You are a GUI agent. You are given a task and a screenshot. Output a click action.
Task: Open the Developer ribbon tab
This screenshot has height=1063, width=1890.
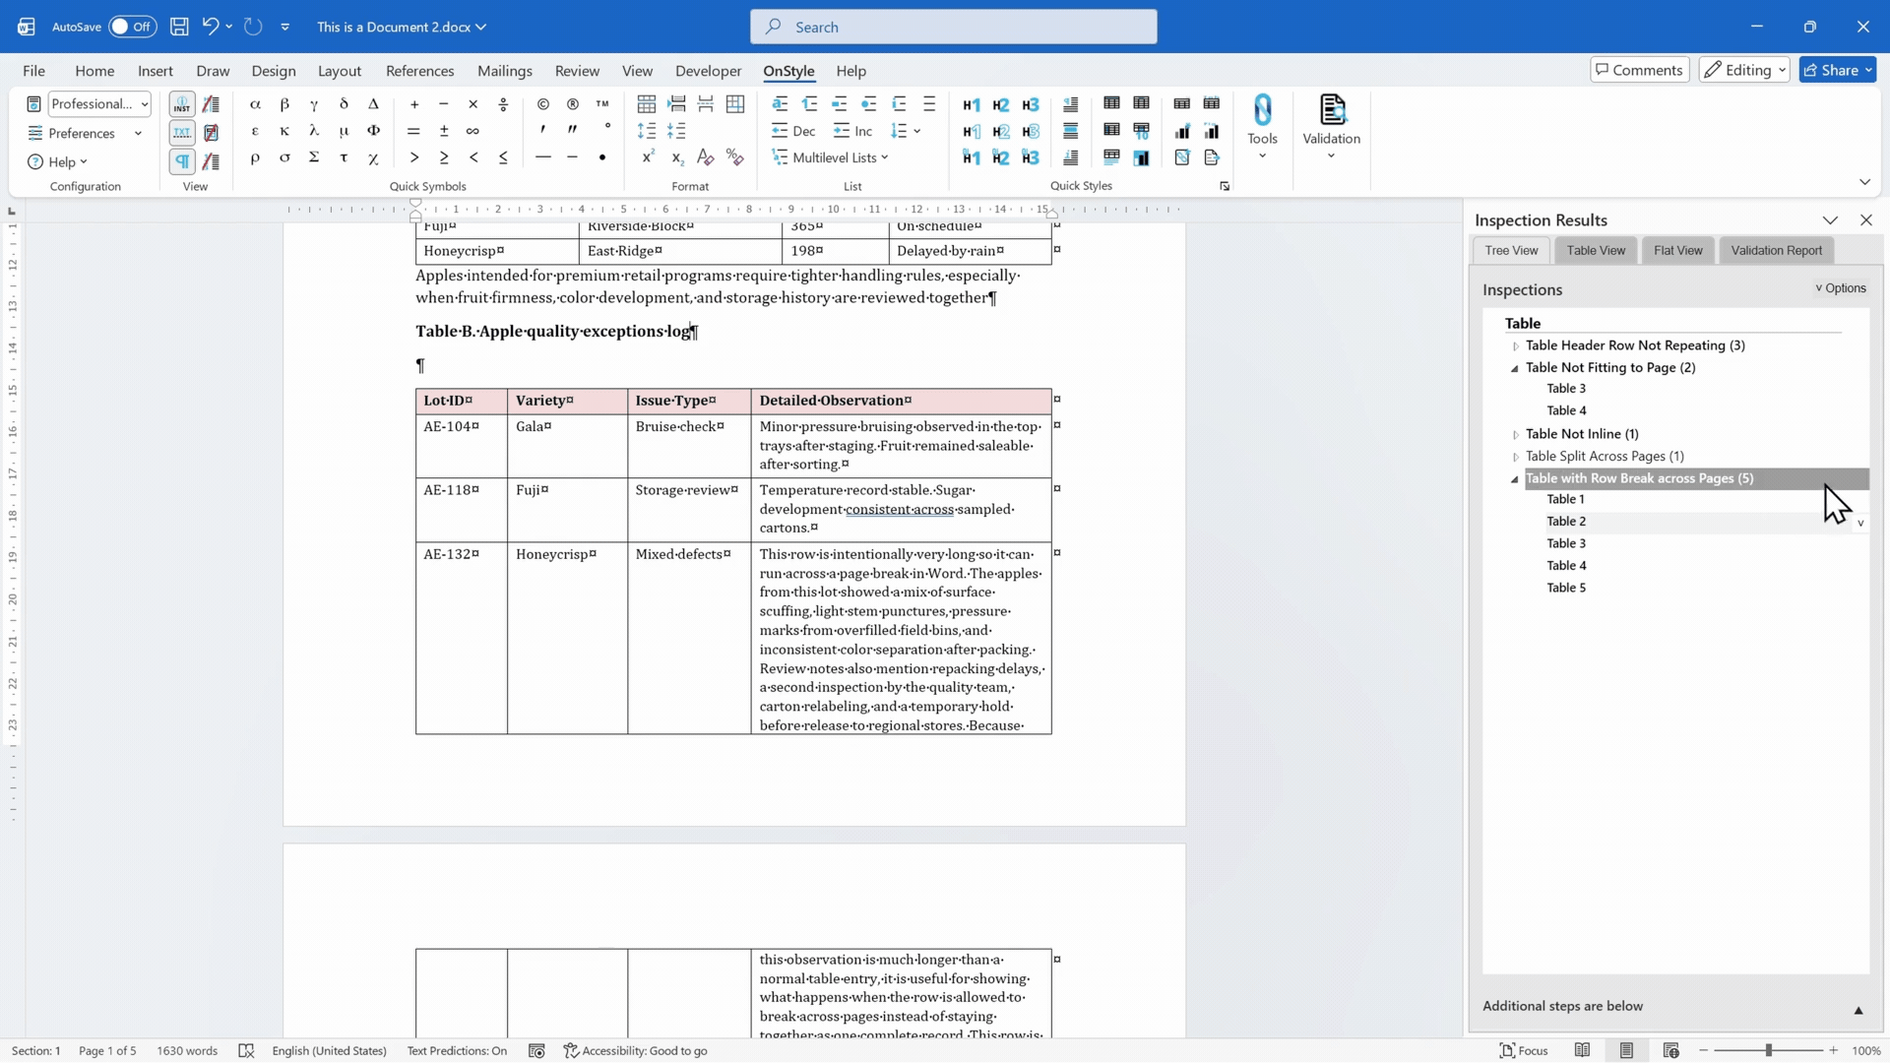708,71
